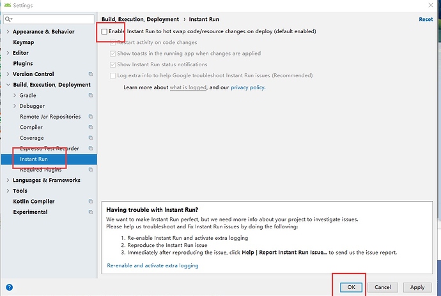Toggle Log extra info for Google checkbox
Image resolution: width=441 pixels, height=296 pixels.
pos(112,75)
